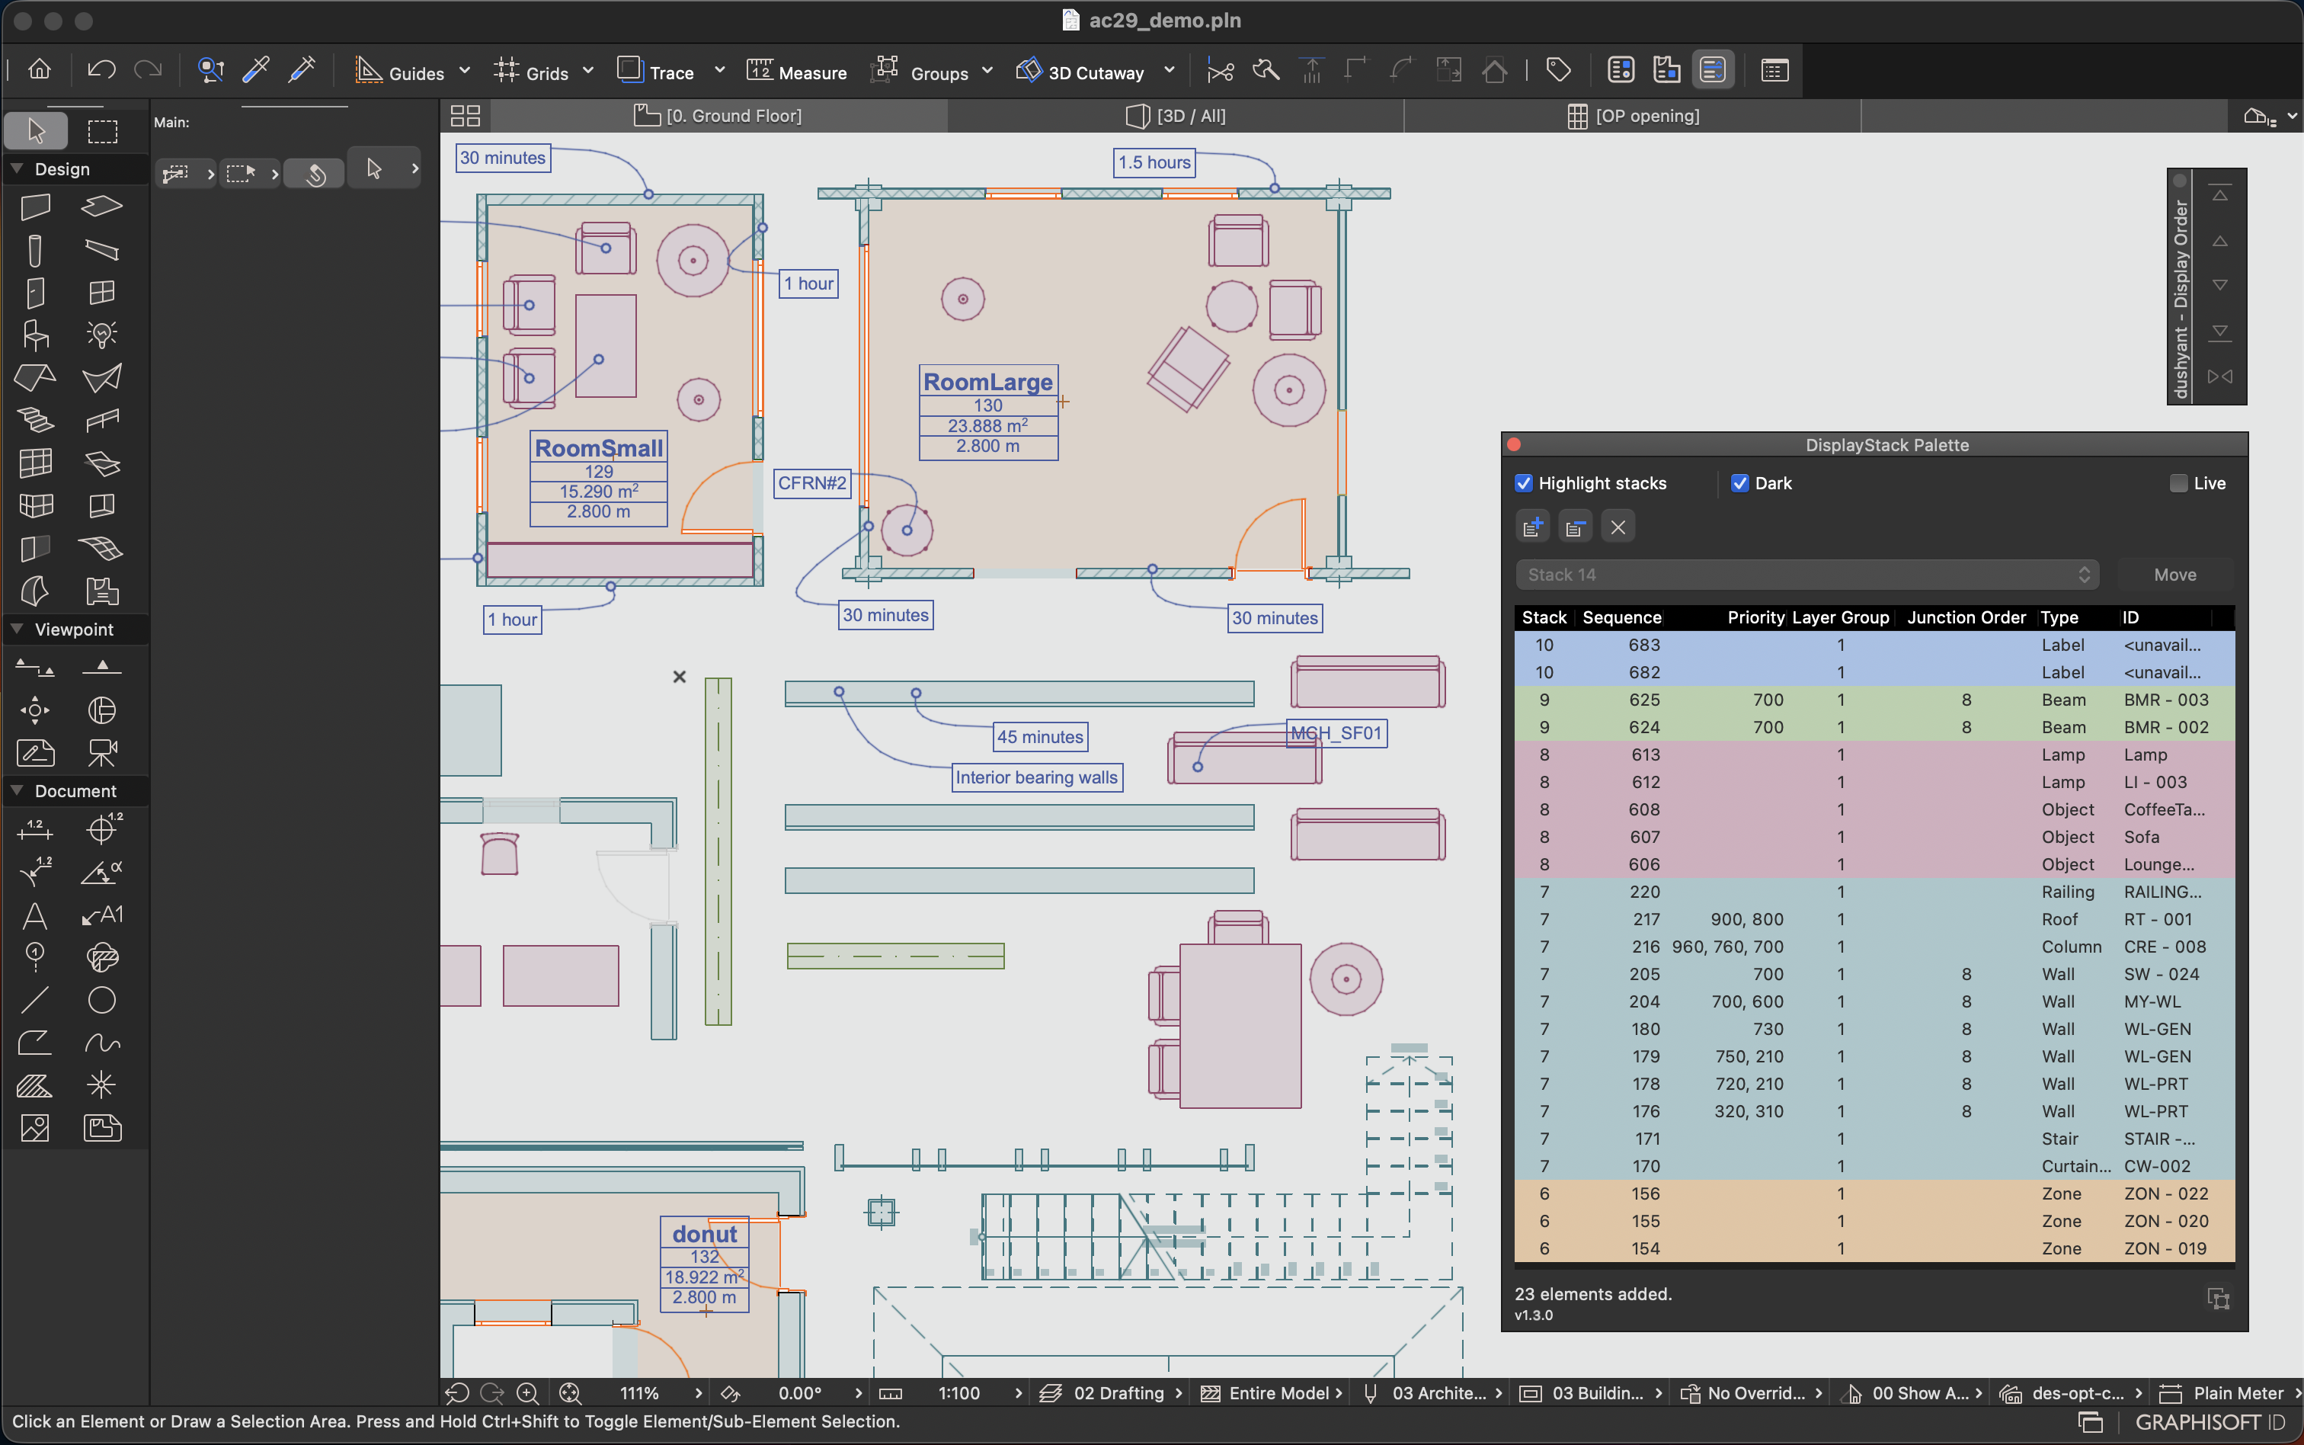The image size is (2304, 1445).
Task: Select the Window tool in Design
Action: (x=102, y=293)
